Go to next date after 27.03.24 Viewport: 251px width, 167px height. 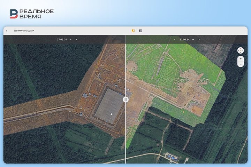pyautogui.click(x=76, y=40)
